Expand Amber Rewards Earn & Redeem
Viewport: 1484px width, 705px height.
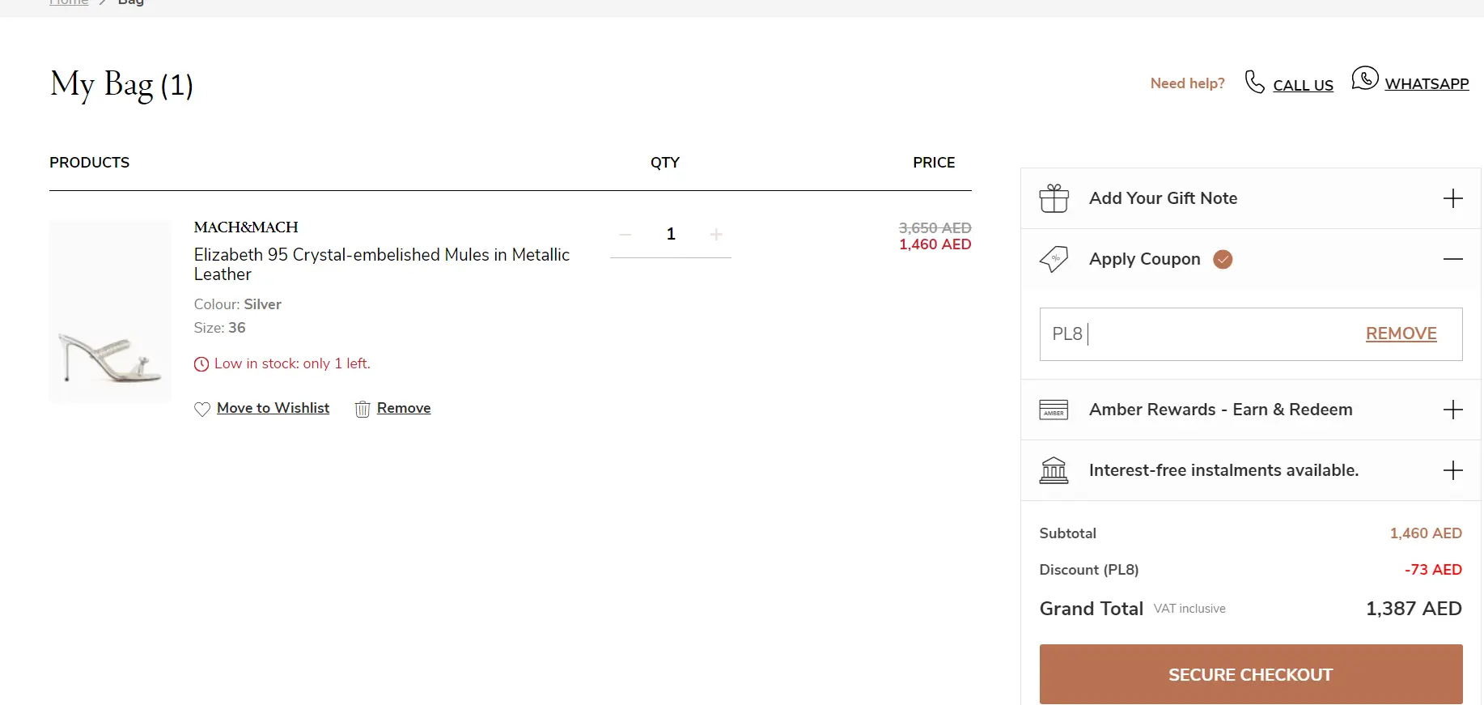(1453, 410)
